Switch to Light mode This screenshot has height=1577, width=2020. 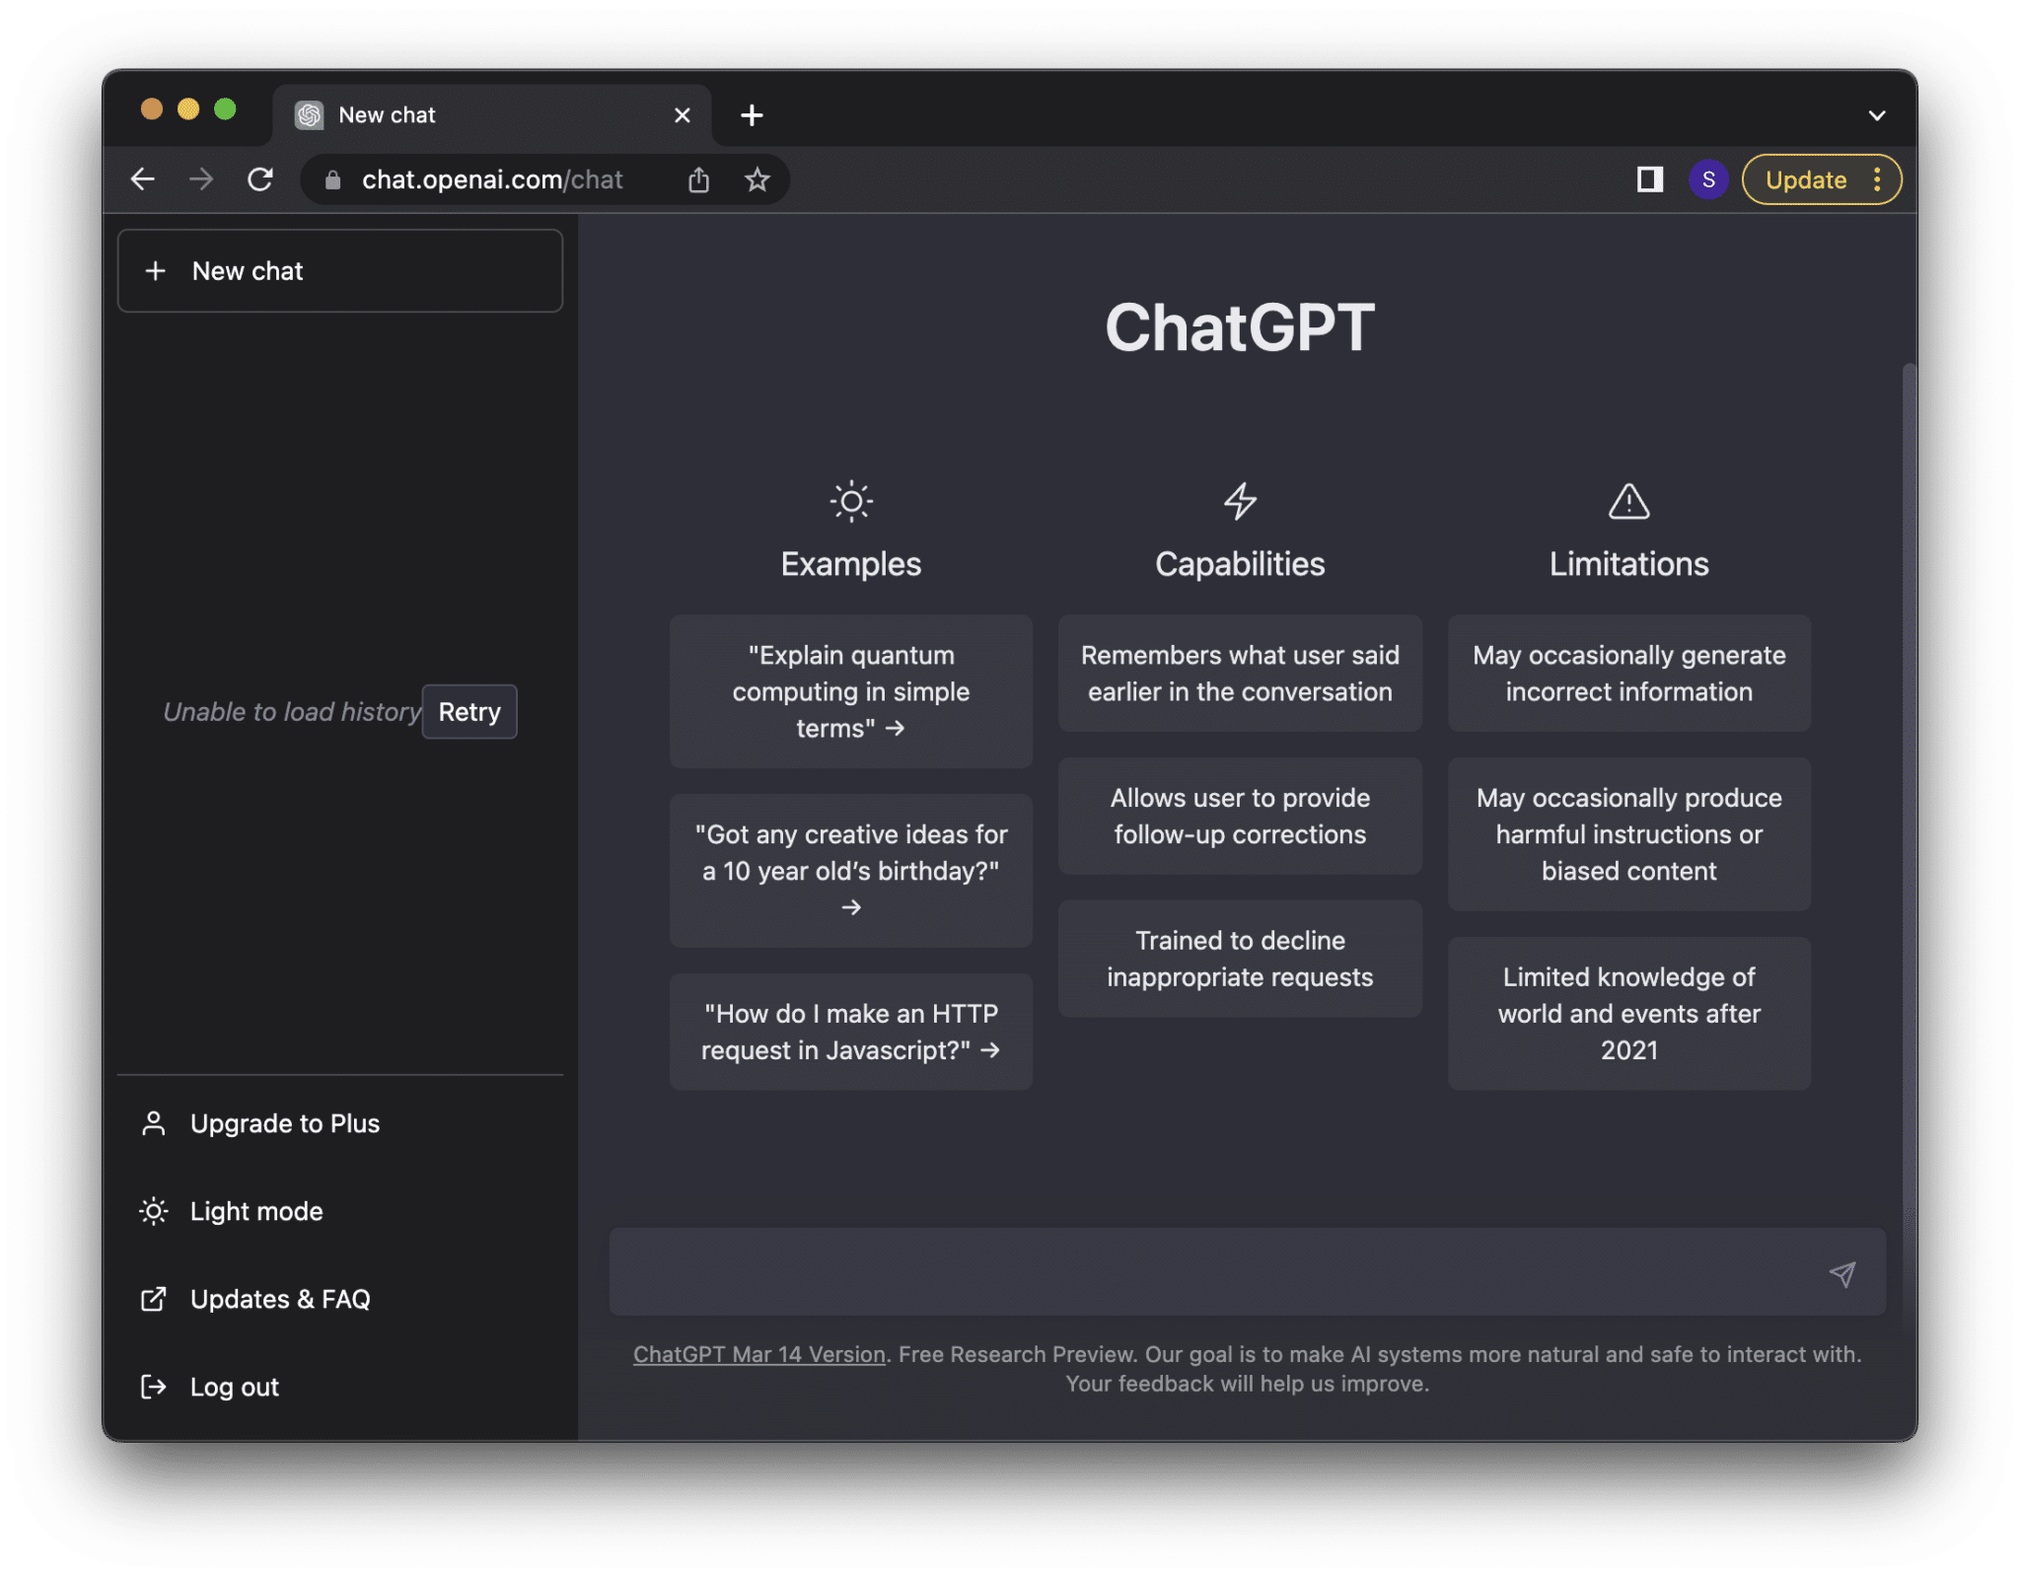tap(340, 1211)
